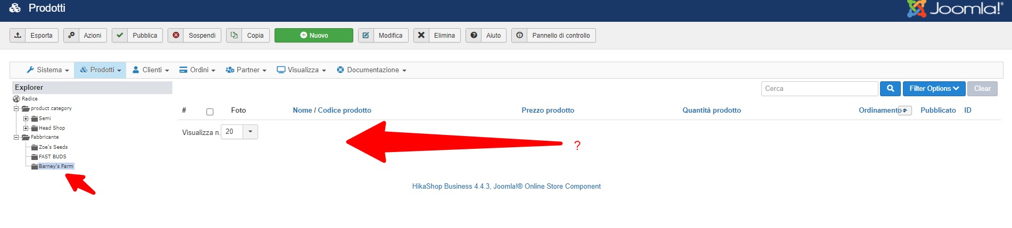Click the Clear button
Viewport: 1012px width, 228px height.
click(982, 89)
